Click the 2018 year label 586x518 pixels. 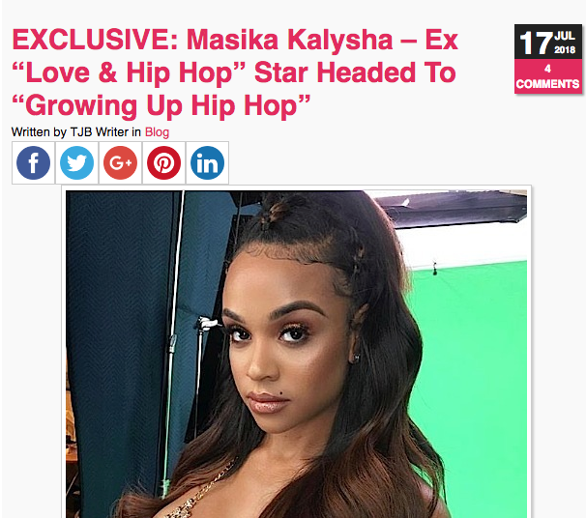(565, 49)
